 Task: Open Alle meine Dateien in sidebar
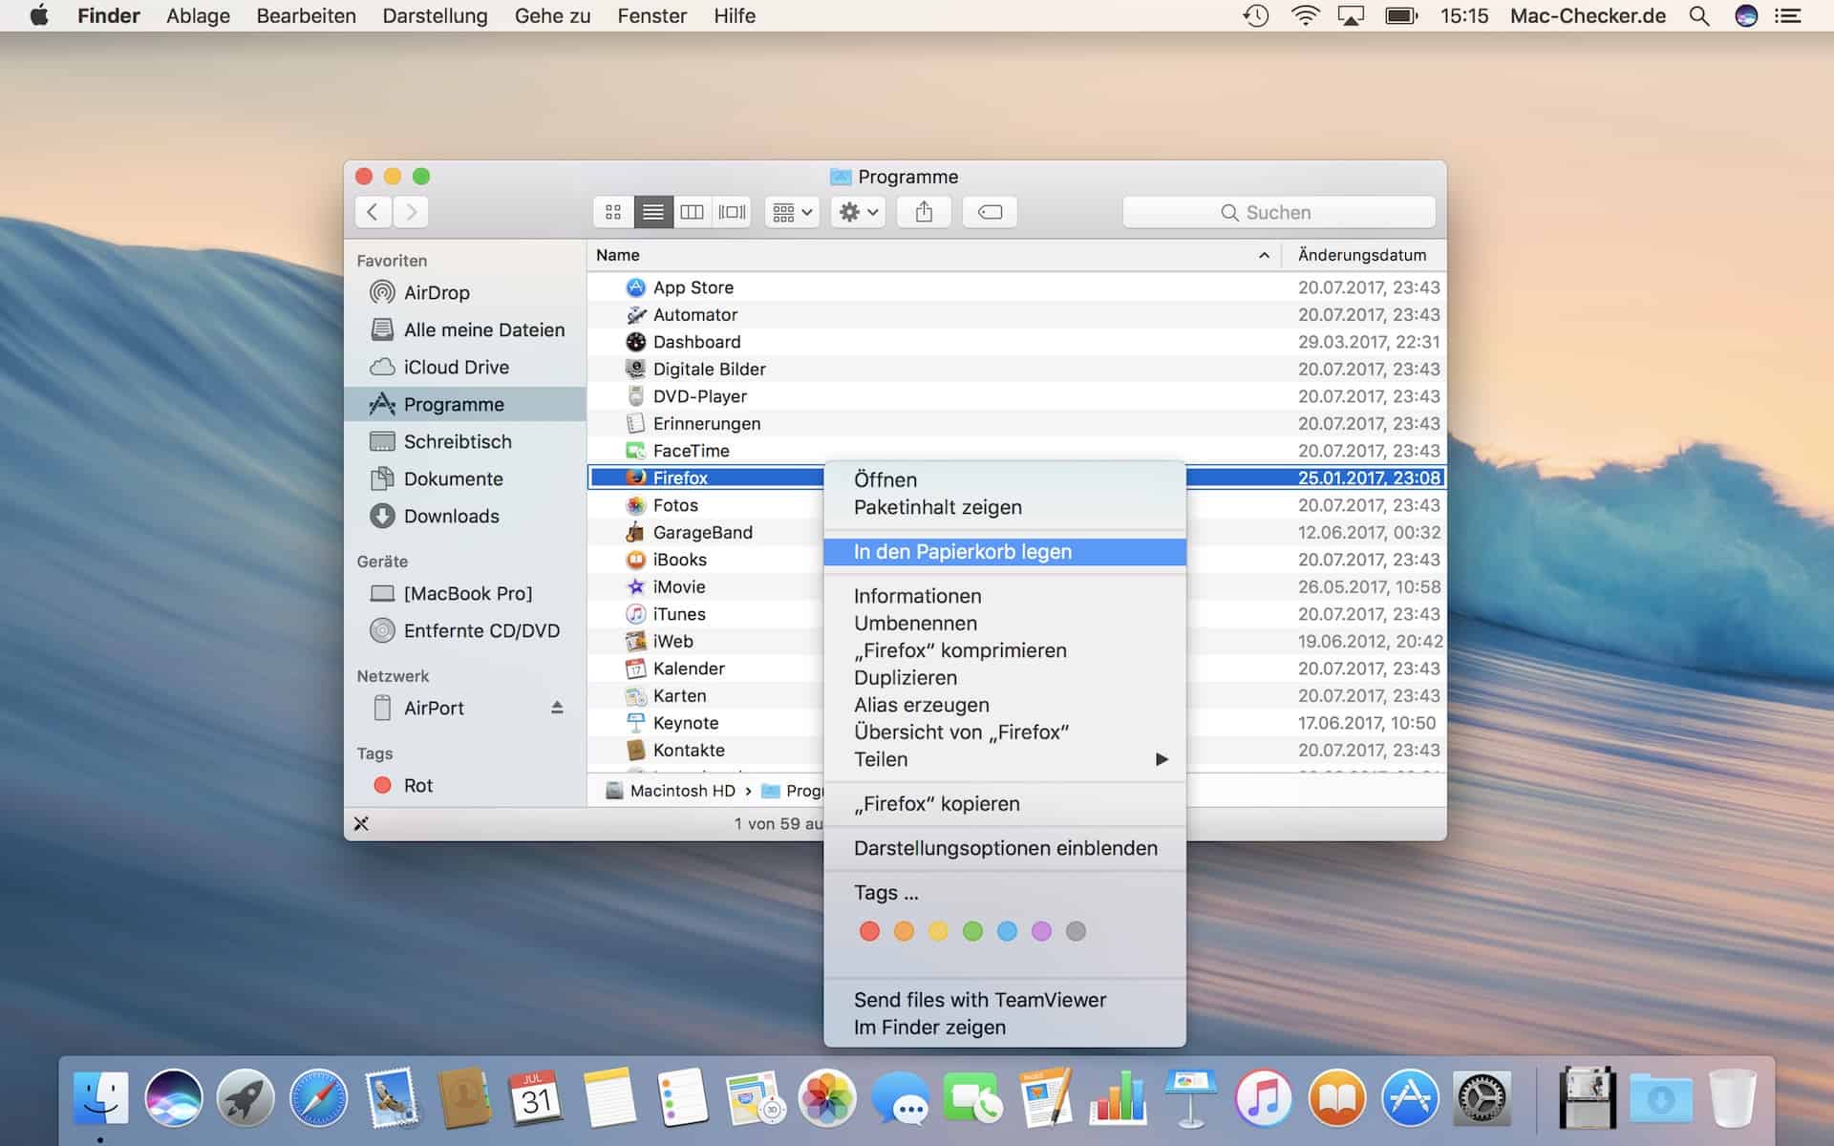tap(467, 329)
